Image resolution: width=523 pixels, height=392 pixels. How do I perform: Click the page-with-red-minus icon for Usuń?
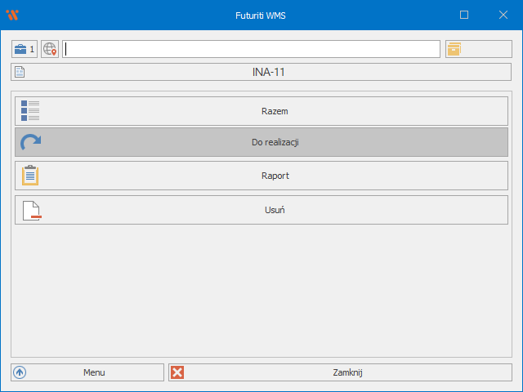click(x=31, y=210)
